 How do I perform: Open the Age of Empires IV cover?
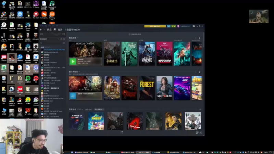pos(112,88)
